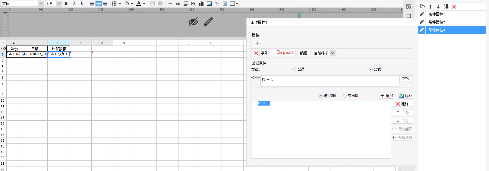Insert rich text with the lines icon
Viewport: 489px width, 171px height.
pyautogui.click(x=186, y=4)
